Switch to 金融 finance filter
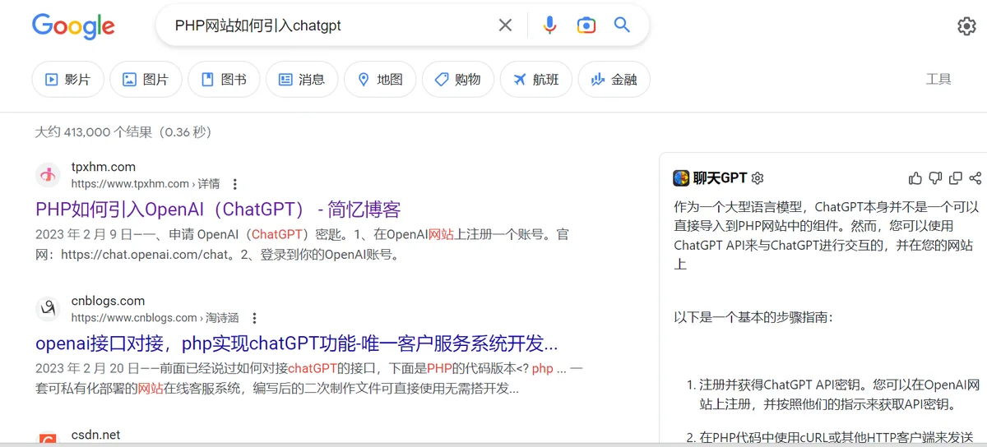Screen dimensions: 987x447 [x=614, y=80]
